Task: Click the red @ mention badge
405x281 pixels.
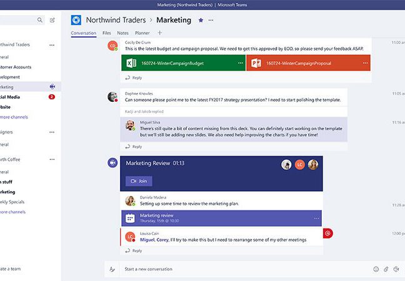Action: pyautogui.click(x=327, y=234)
